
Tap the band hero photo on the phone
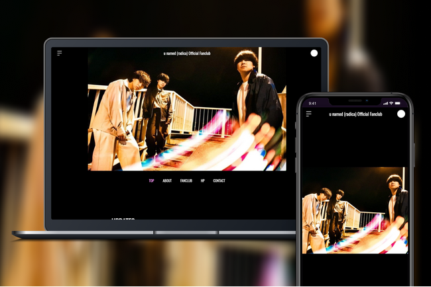[355, 210]
